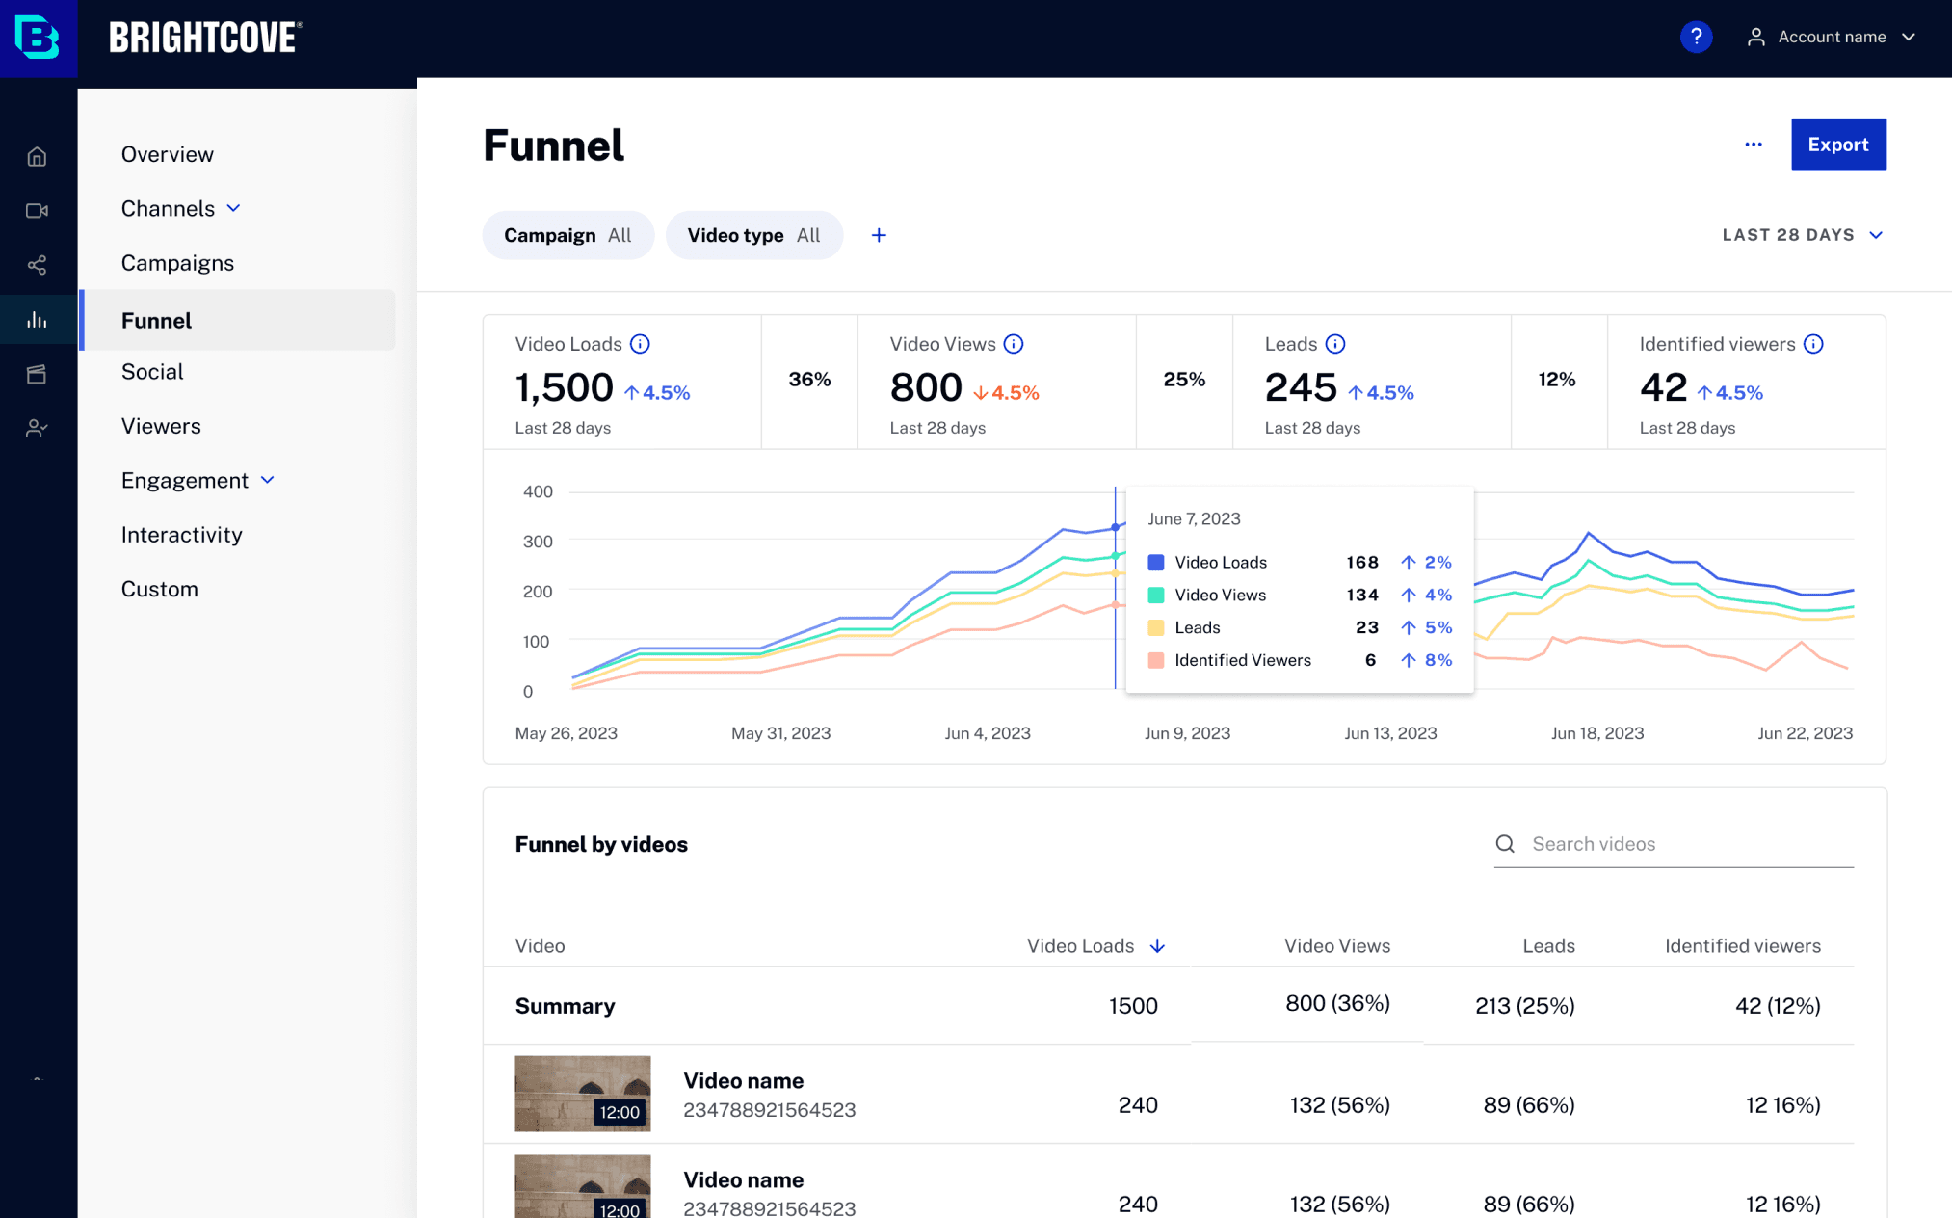Open the Account name dropdown

point(1832,37)
